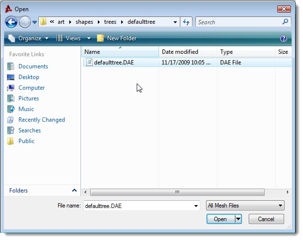Click the Desktop icon in sidebar
Image resolution: width=303 pixels, height=240 pixels.
[11, 77]
